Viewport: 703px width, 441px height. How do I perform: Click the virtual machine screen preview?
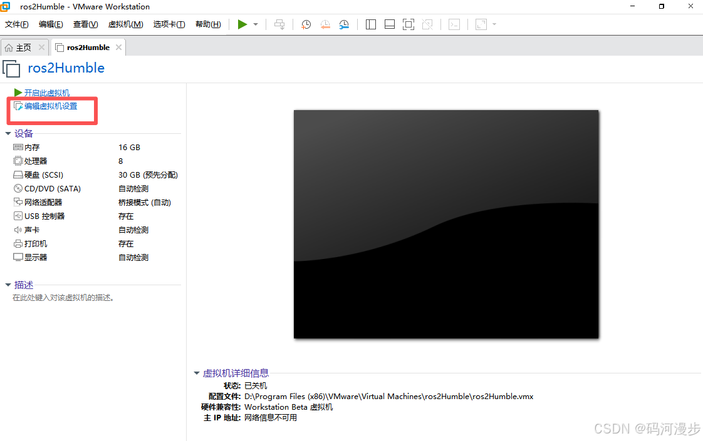tap(446, 225)
